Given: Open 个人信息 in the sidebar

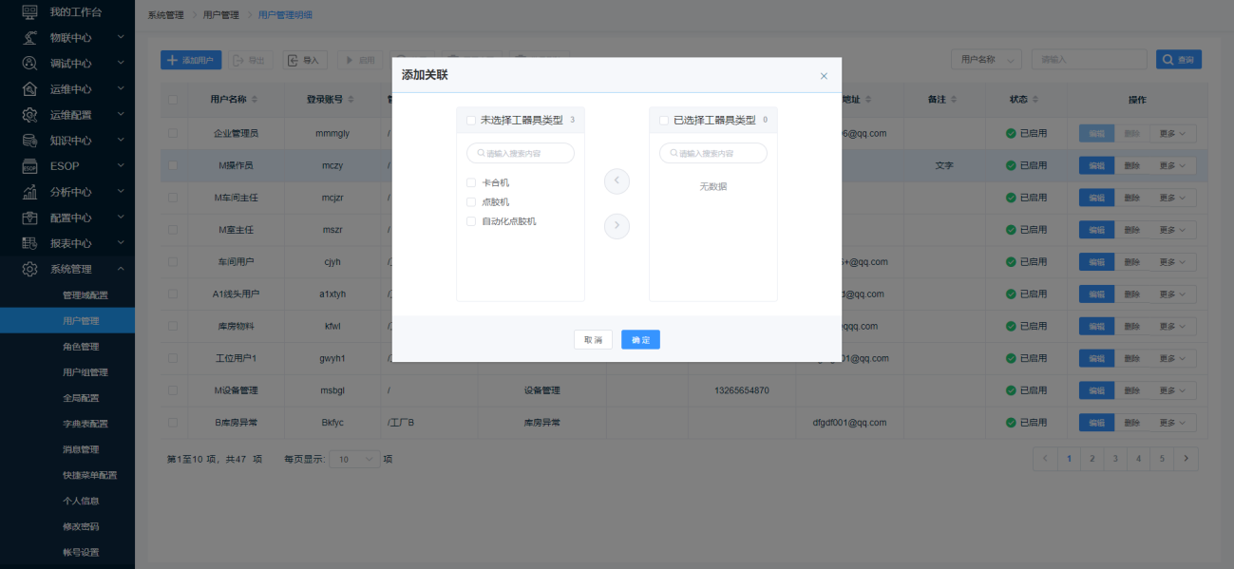Looking at the screenshot, I should click(x=81, y=501).
